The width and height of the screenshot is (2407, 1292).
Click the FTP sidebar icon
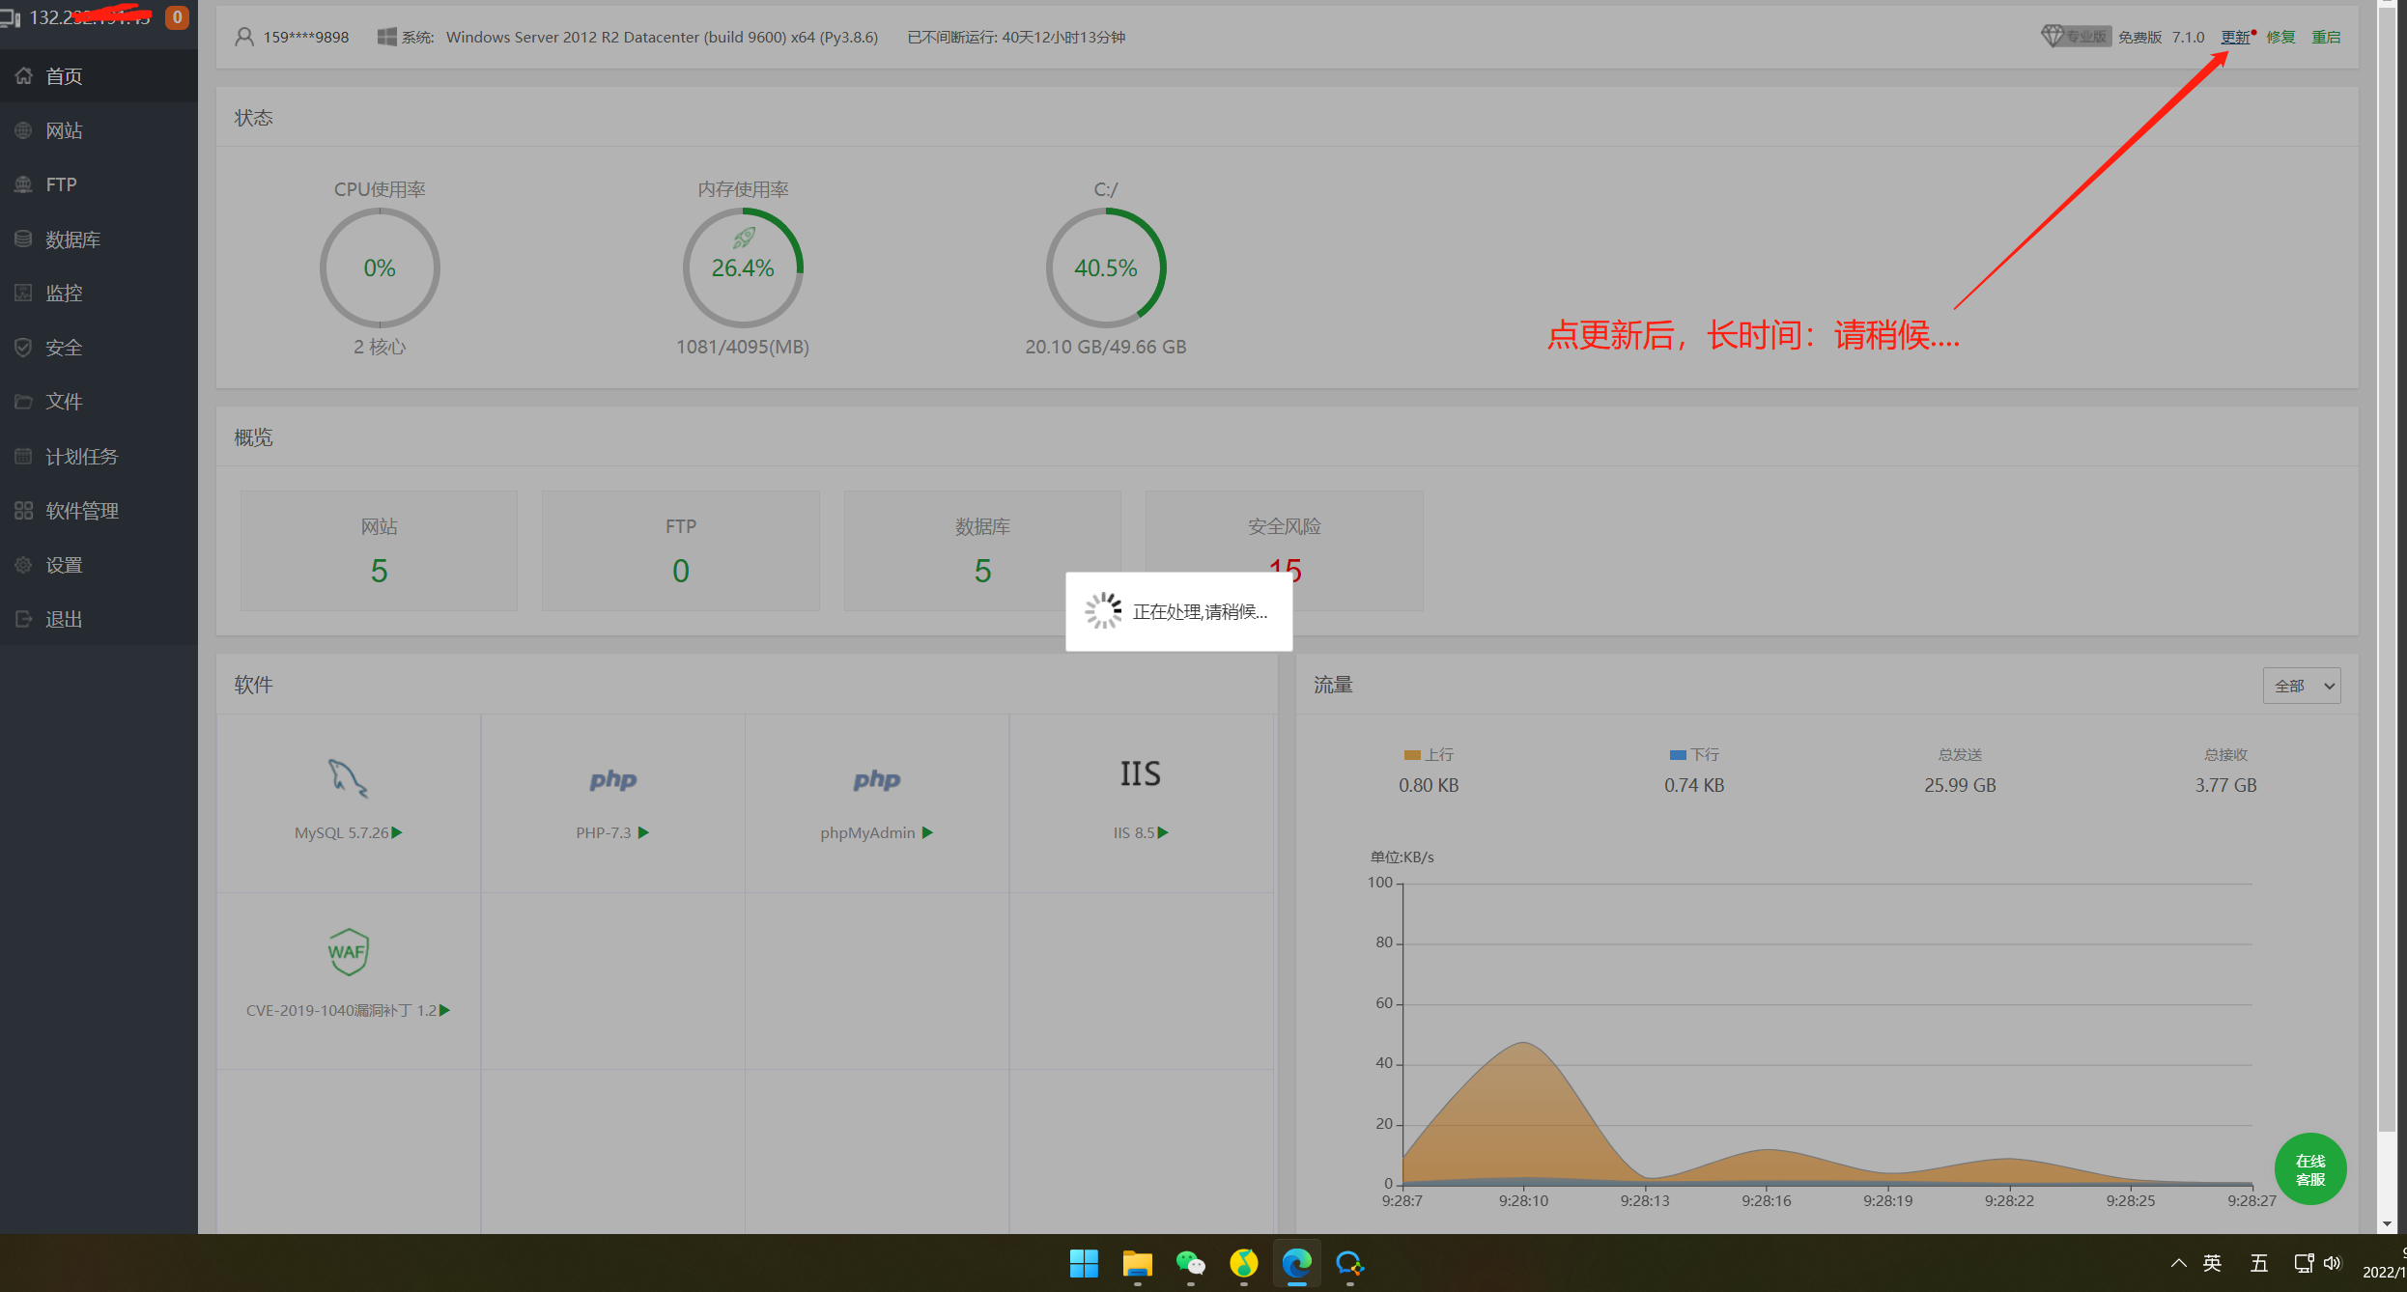point(24,184)
